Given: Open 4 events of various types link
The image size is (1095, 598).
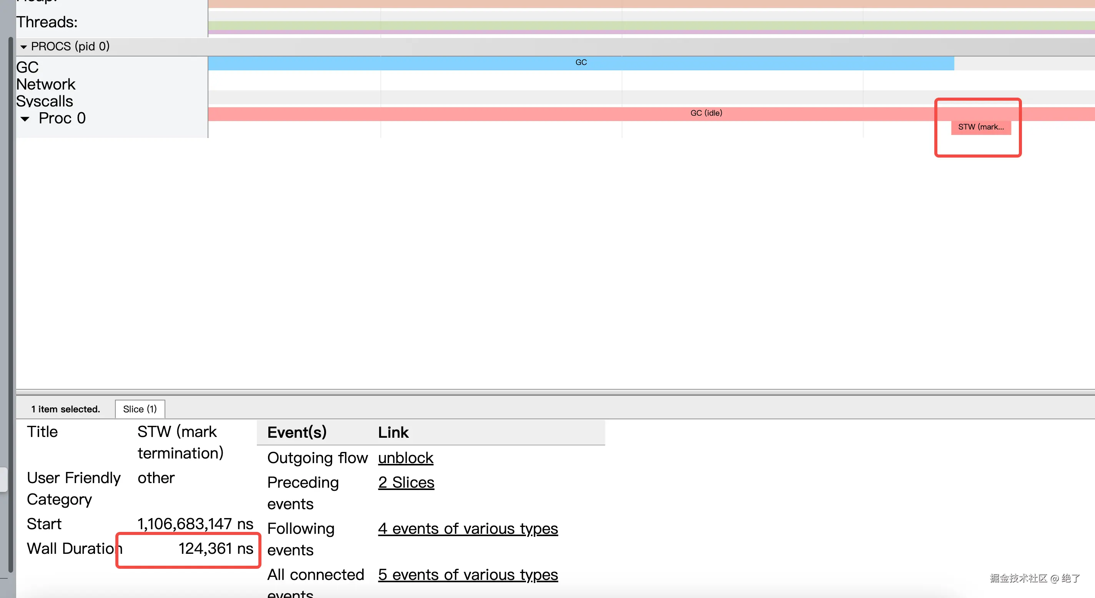Looking at the screenshot, I should 468,529.
